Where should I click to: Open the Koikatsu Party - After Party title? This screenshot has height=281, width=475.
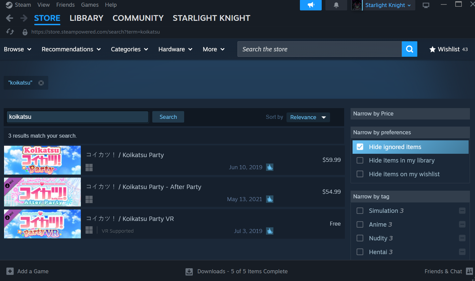pyautogui.click(x=144, y=187)
